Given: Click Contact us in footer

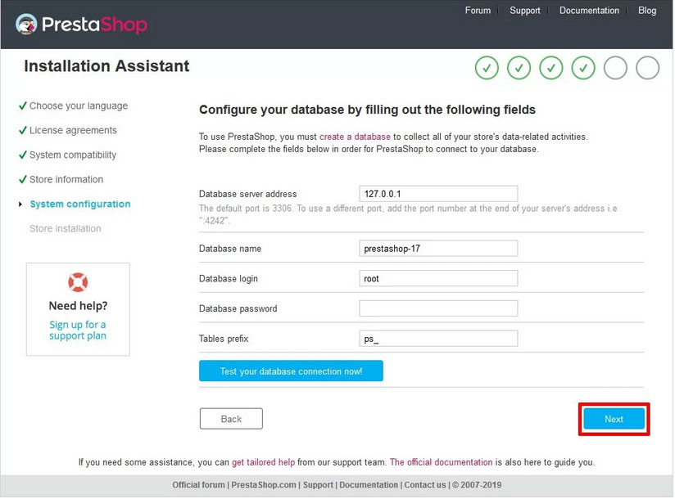Looking at the screenshot, I should pyautogui.click(x=425, y=485).
